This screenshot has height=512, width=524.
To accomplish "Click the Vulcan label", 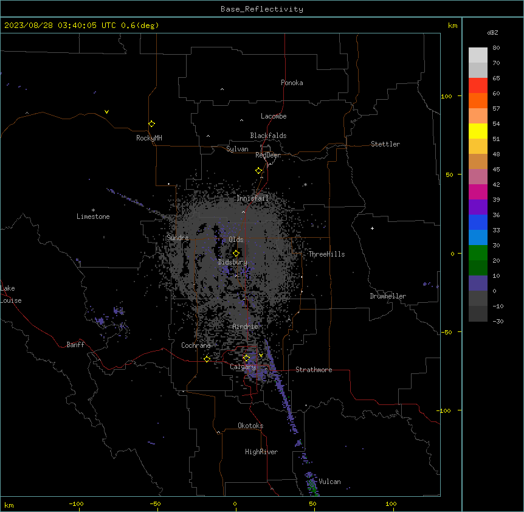I will tap(329, 482).
